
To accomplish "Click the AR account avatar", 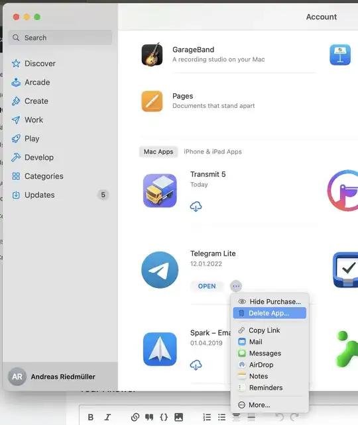I will tap(17, 377).
